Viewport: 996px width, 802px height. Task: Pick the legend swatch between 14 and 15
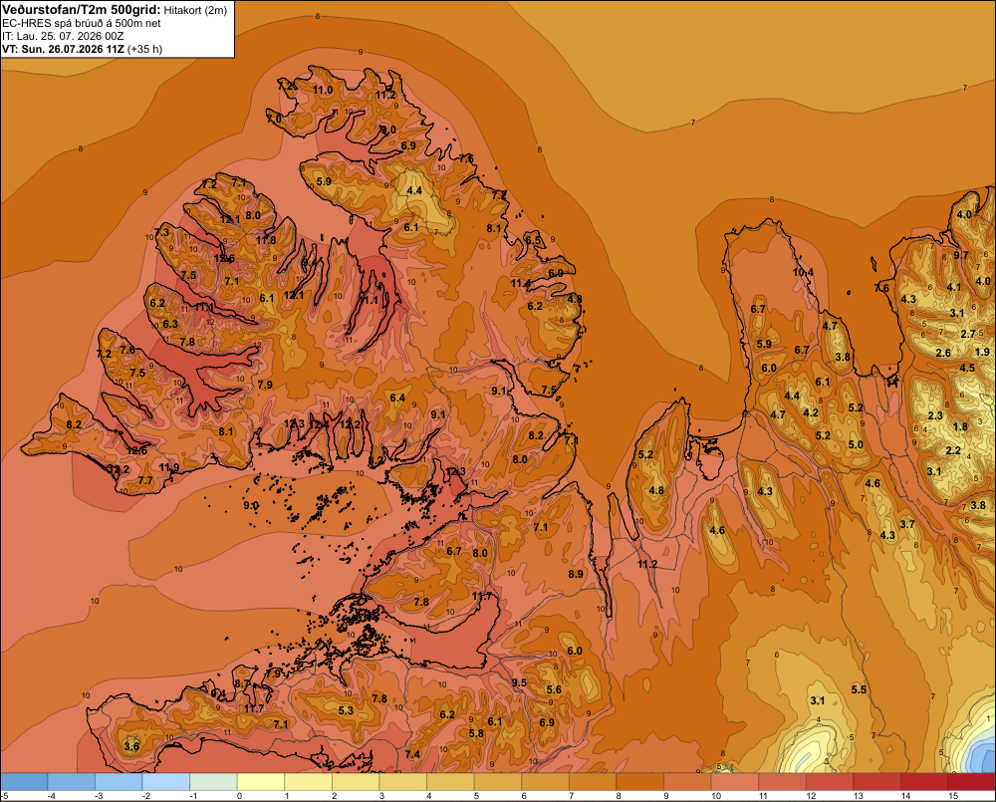[x=924, y=782]
